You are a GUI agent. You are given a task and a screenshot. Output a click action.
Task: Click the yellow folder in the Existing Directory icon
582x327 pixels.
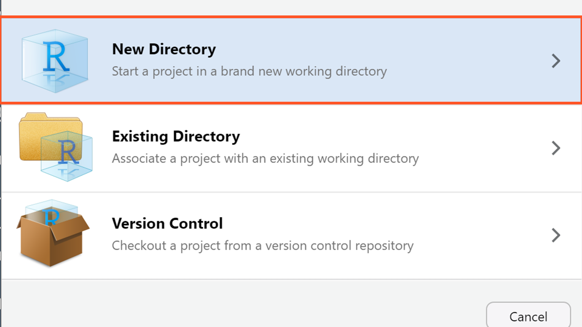[50, 136]
